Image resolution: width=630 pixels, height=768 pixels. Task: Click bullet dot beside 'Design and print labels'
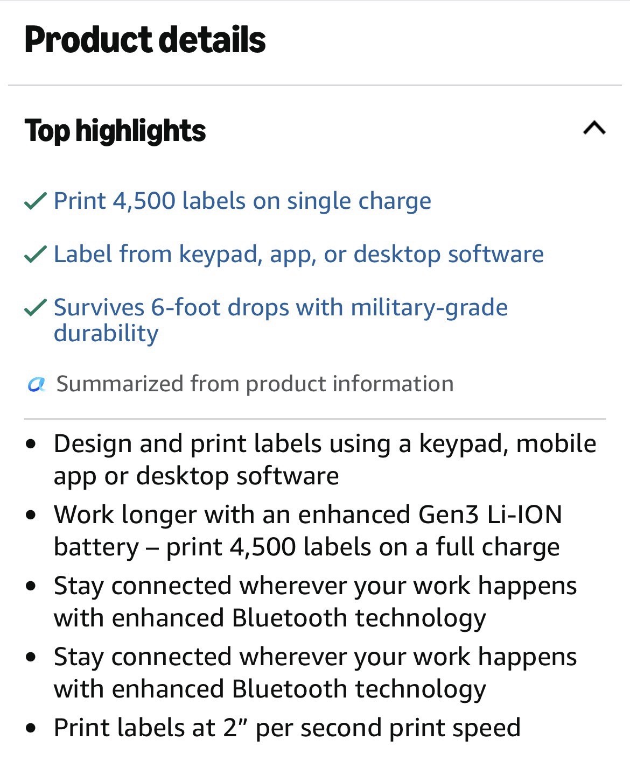[x=31, y=445]
